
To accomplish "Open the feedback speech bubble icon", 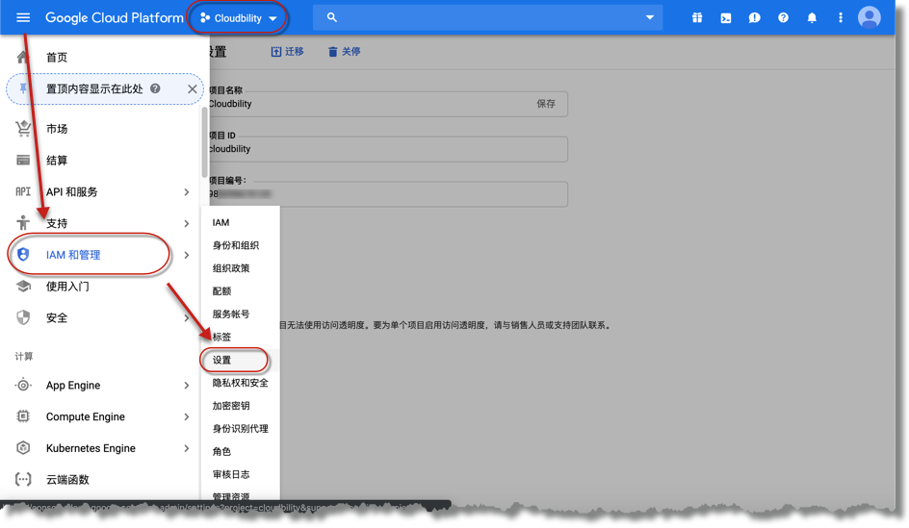I will click(754, 18).
